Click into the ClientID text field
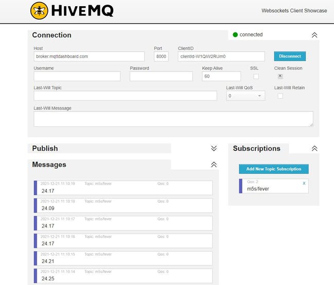The width and height of the screenshot is (334, 285). tap(221, 56)
